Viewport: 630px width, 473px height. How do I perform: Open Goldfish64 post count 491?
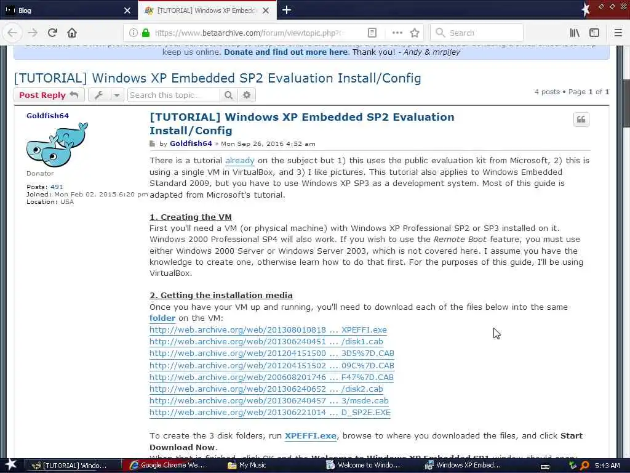click(x=57, y=187)
